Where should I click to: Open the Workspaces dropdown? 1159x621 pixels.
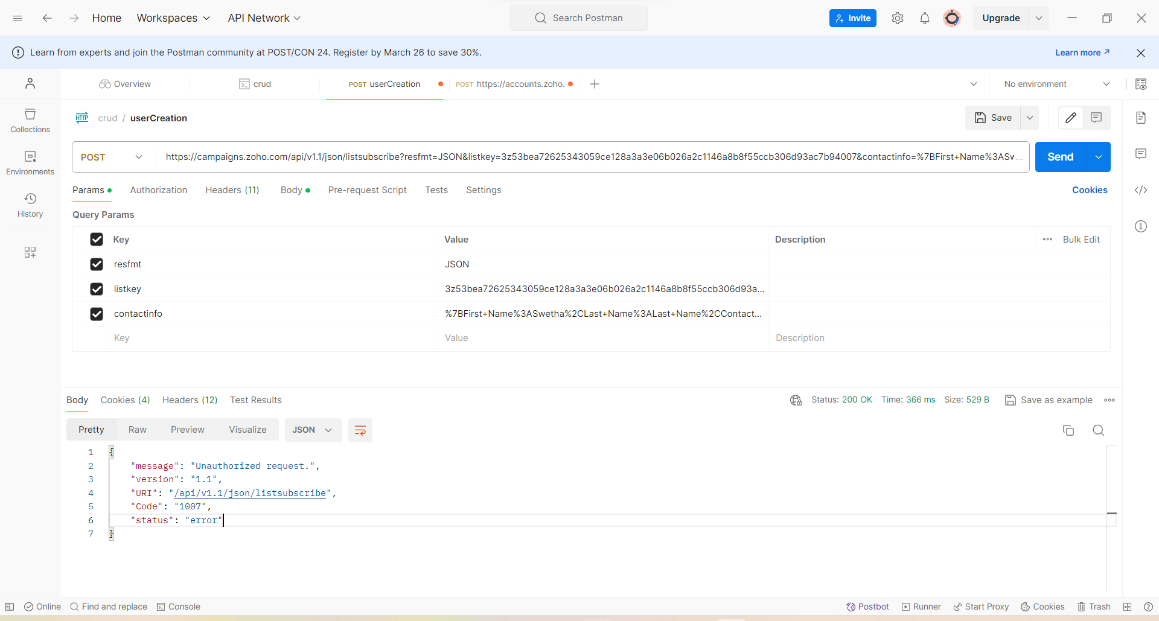coord(173,18)
